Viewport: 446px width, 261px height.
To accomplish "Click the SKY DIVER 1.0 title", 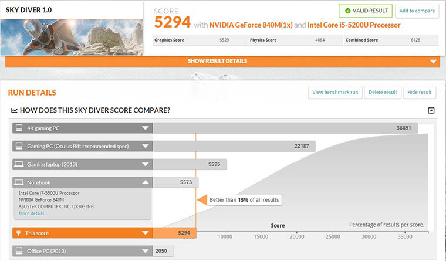I will pyautogui.click(x=29, y=10).
